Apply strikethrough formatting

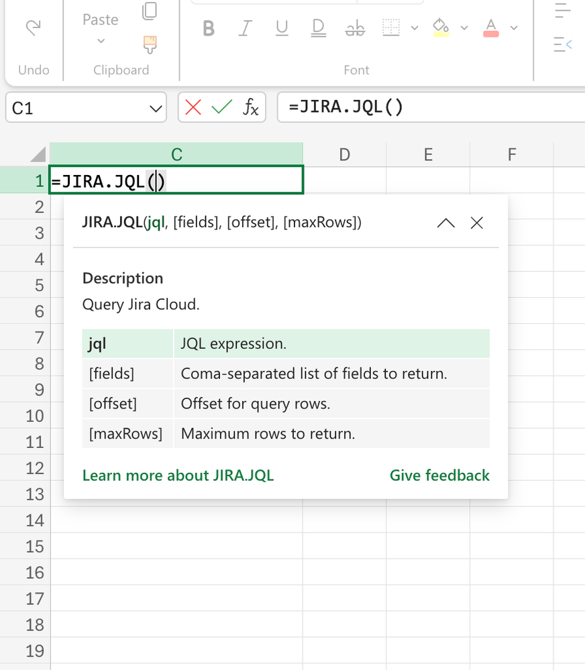click(355, 28)
